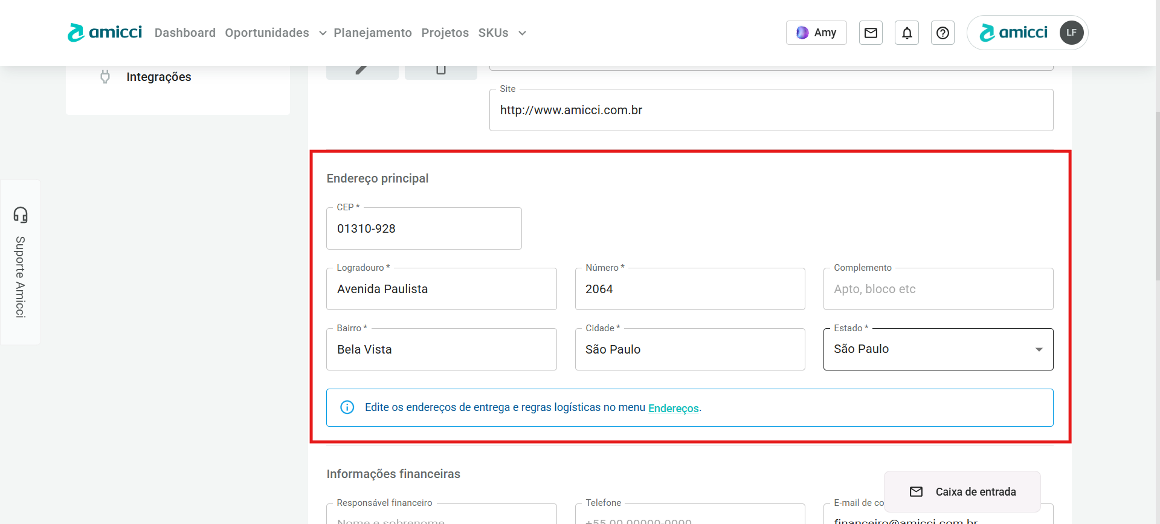Screen dimensions: 1160x524
Task: Open the LF user avatar menu
Action: point(1071,33)
